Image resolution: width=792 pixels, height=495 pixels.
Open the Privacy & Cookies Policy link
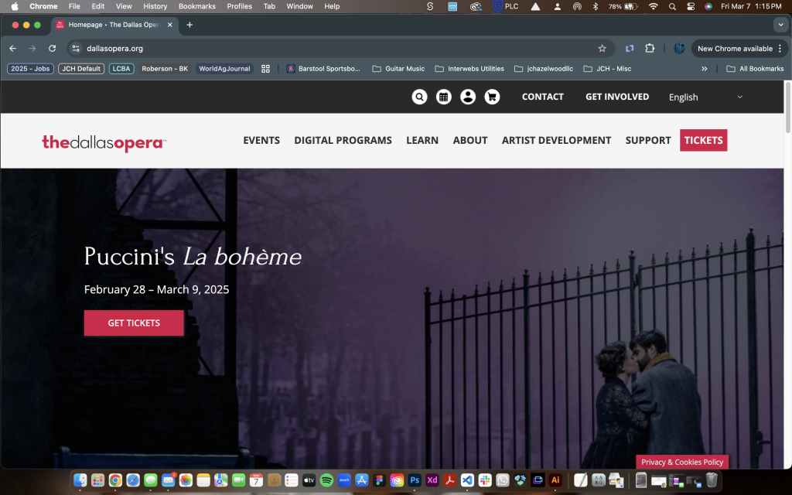pyautogui.click(x=682, y=462)
